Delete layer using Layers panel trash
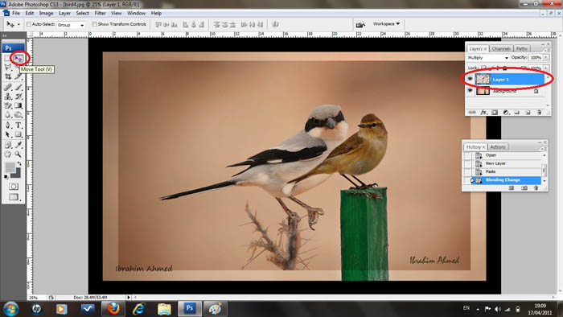Image resolution: width=563 pixels, height=317 pixels. [539, 113]
